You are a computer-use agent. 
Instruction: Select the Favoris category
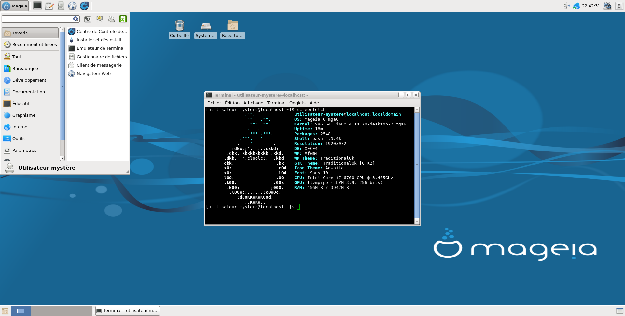click(x=30, y=33)
